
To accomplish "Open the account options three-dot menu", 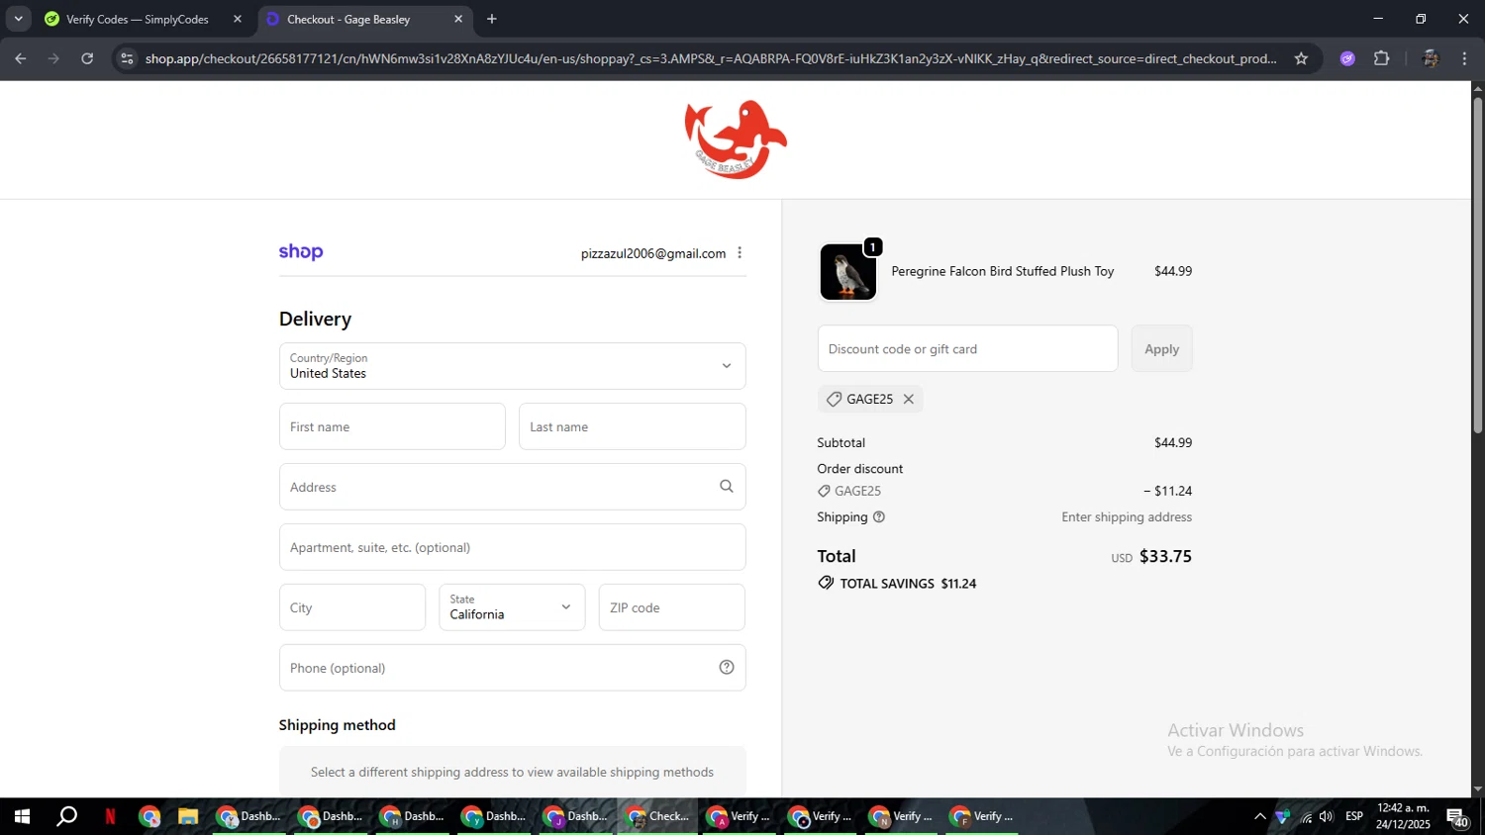I will [740, 253].
